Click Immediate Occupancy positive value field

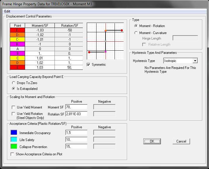click(76, 133)
